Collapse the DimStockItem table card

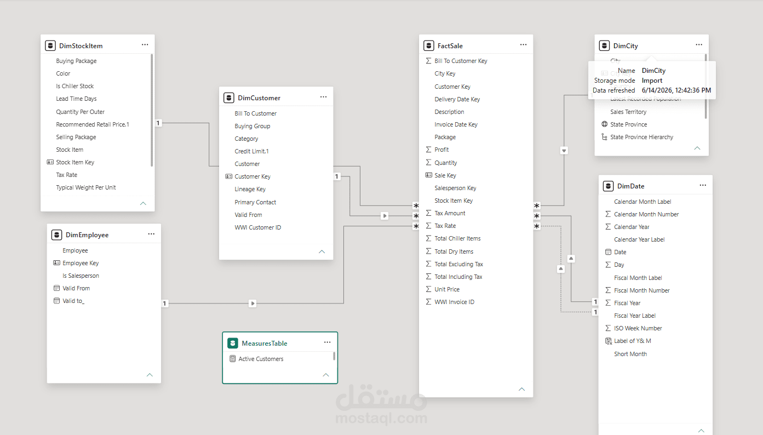click(143, 203)
